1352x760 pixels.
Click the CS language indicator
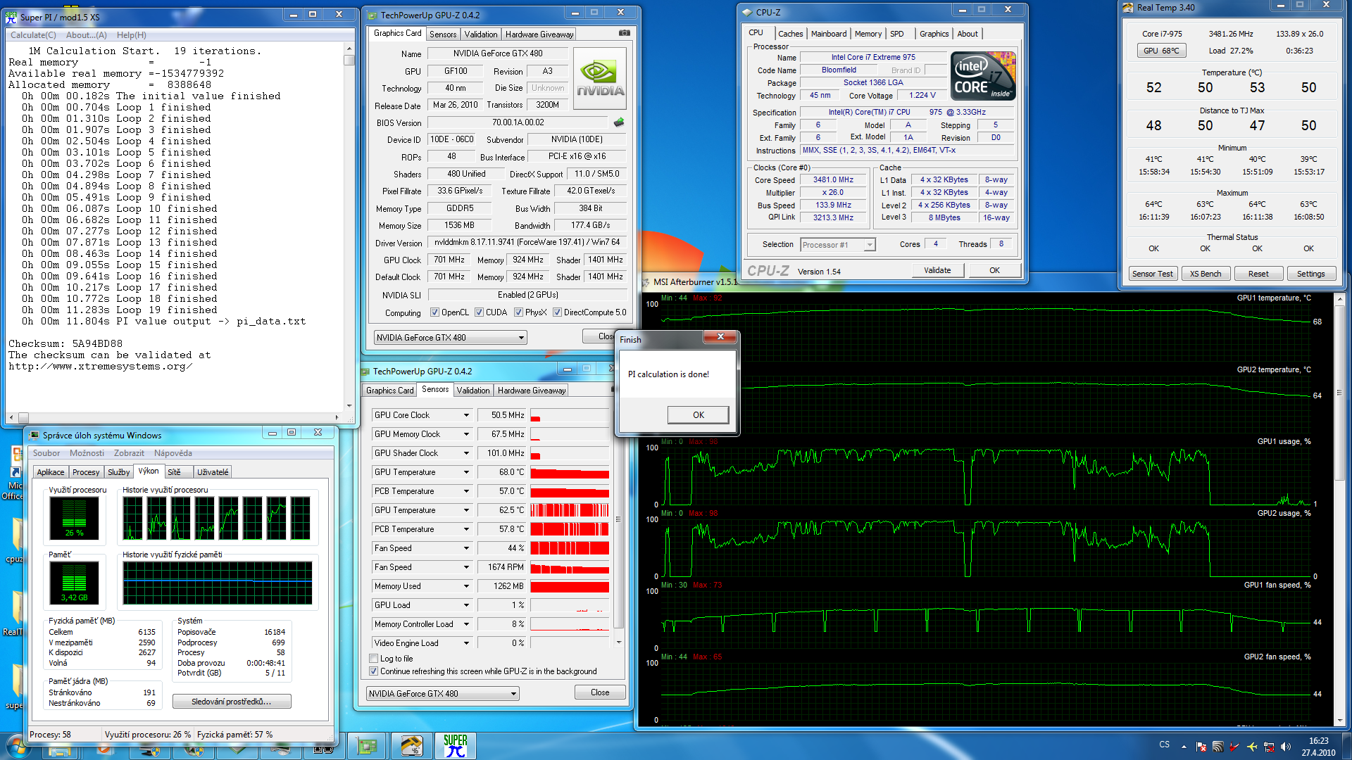pos(1164,745)
